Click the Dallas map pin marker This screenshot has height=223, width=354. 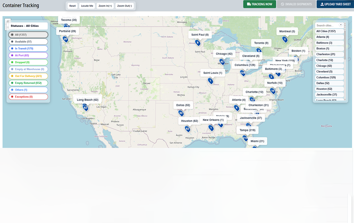[x=181, y=113]
